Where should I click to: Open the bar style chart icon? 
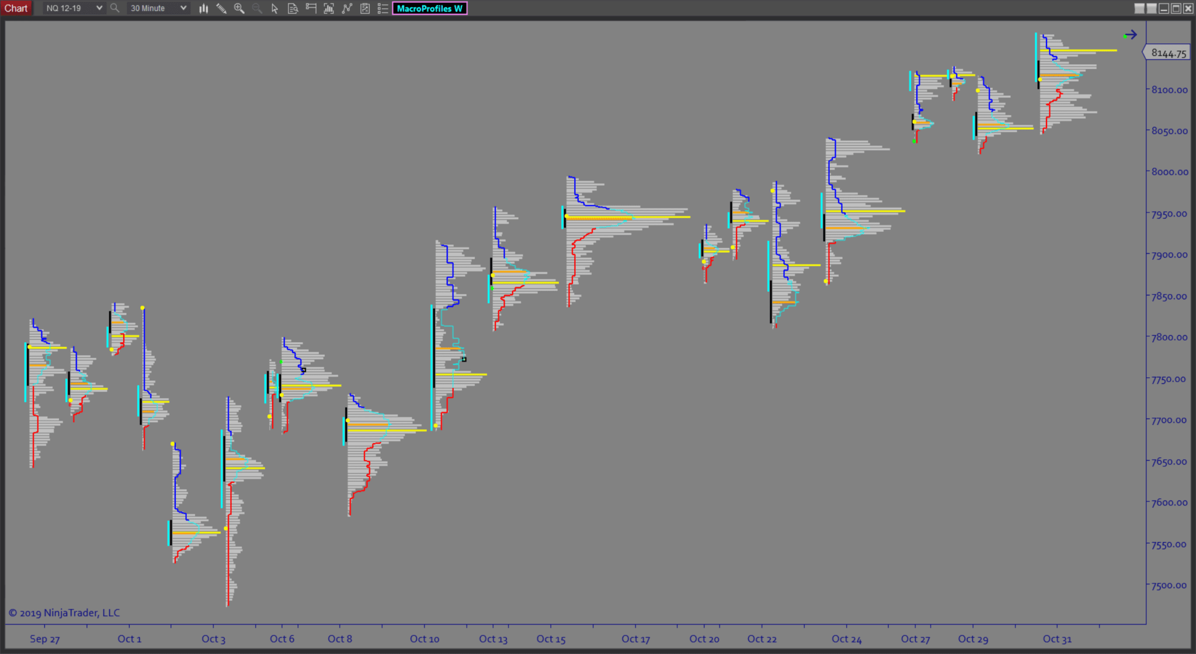click(x=203, y=8)
